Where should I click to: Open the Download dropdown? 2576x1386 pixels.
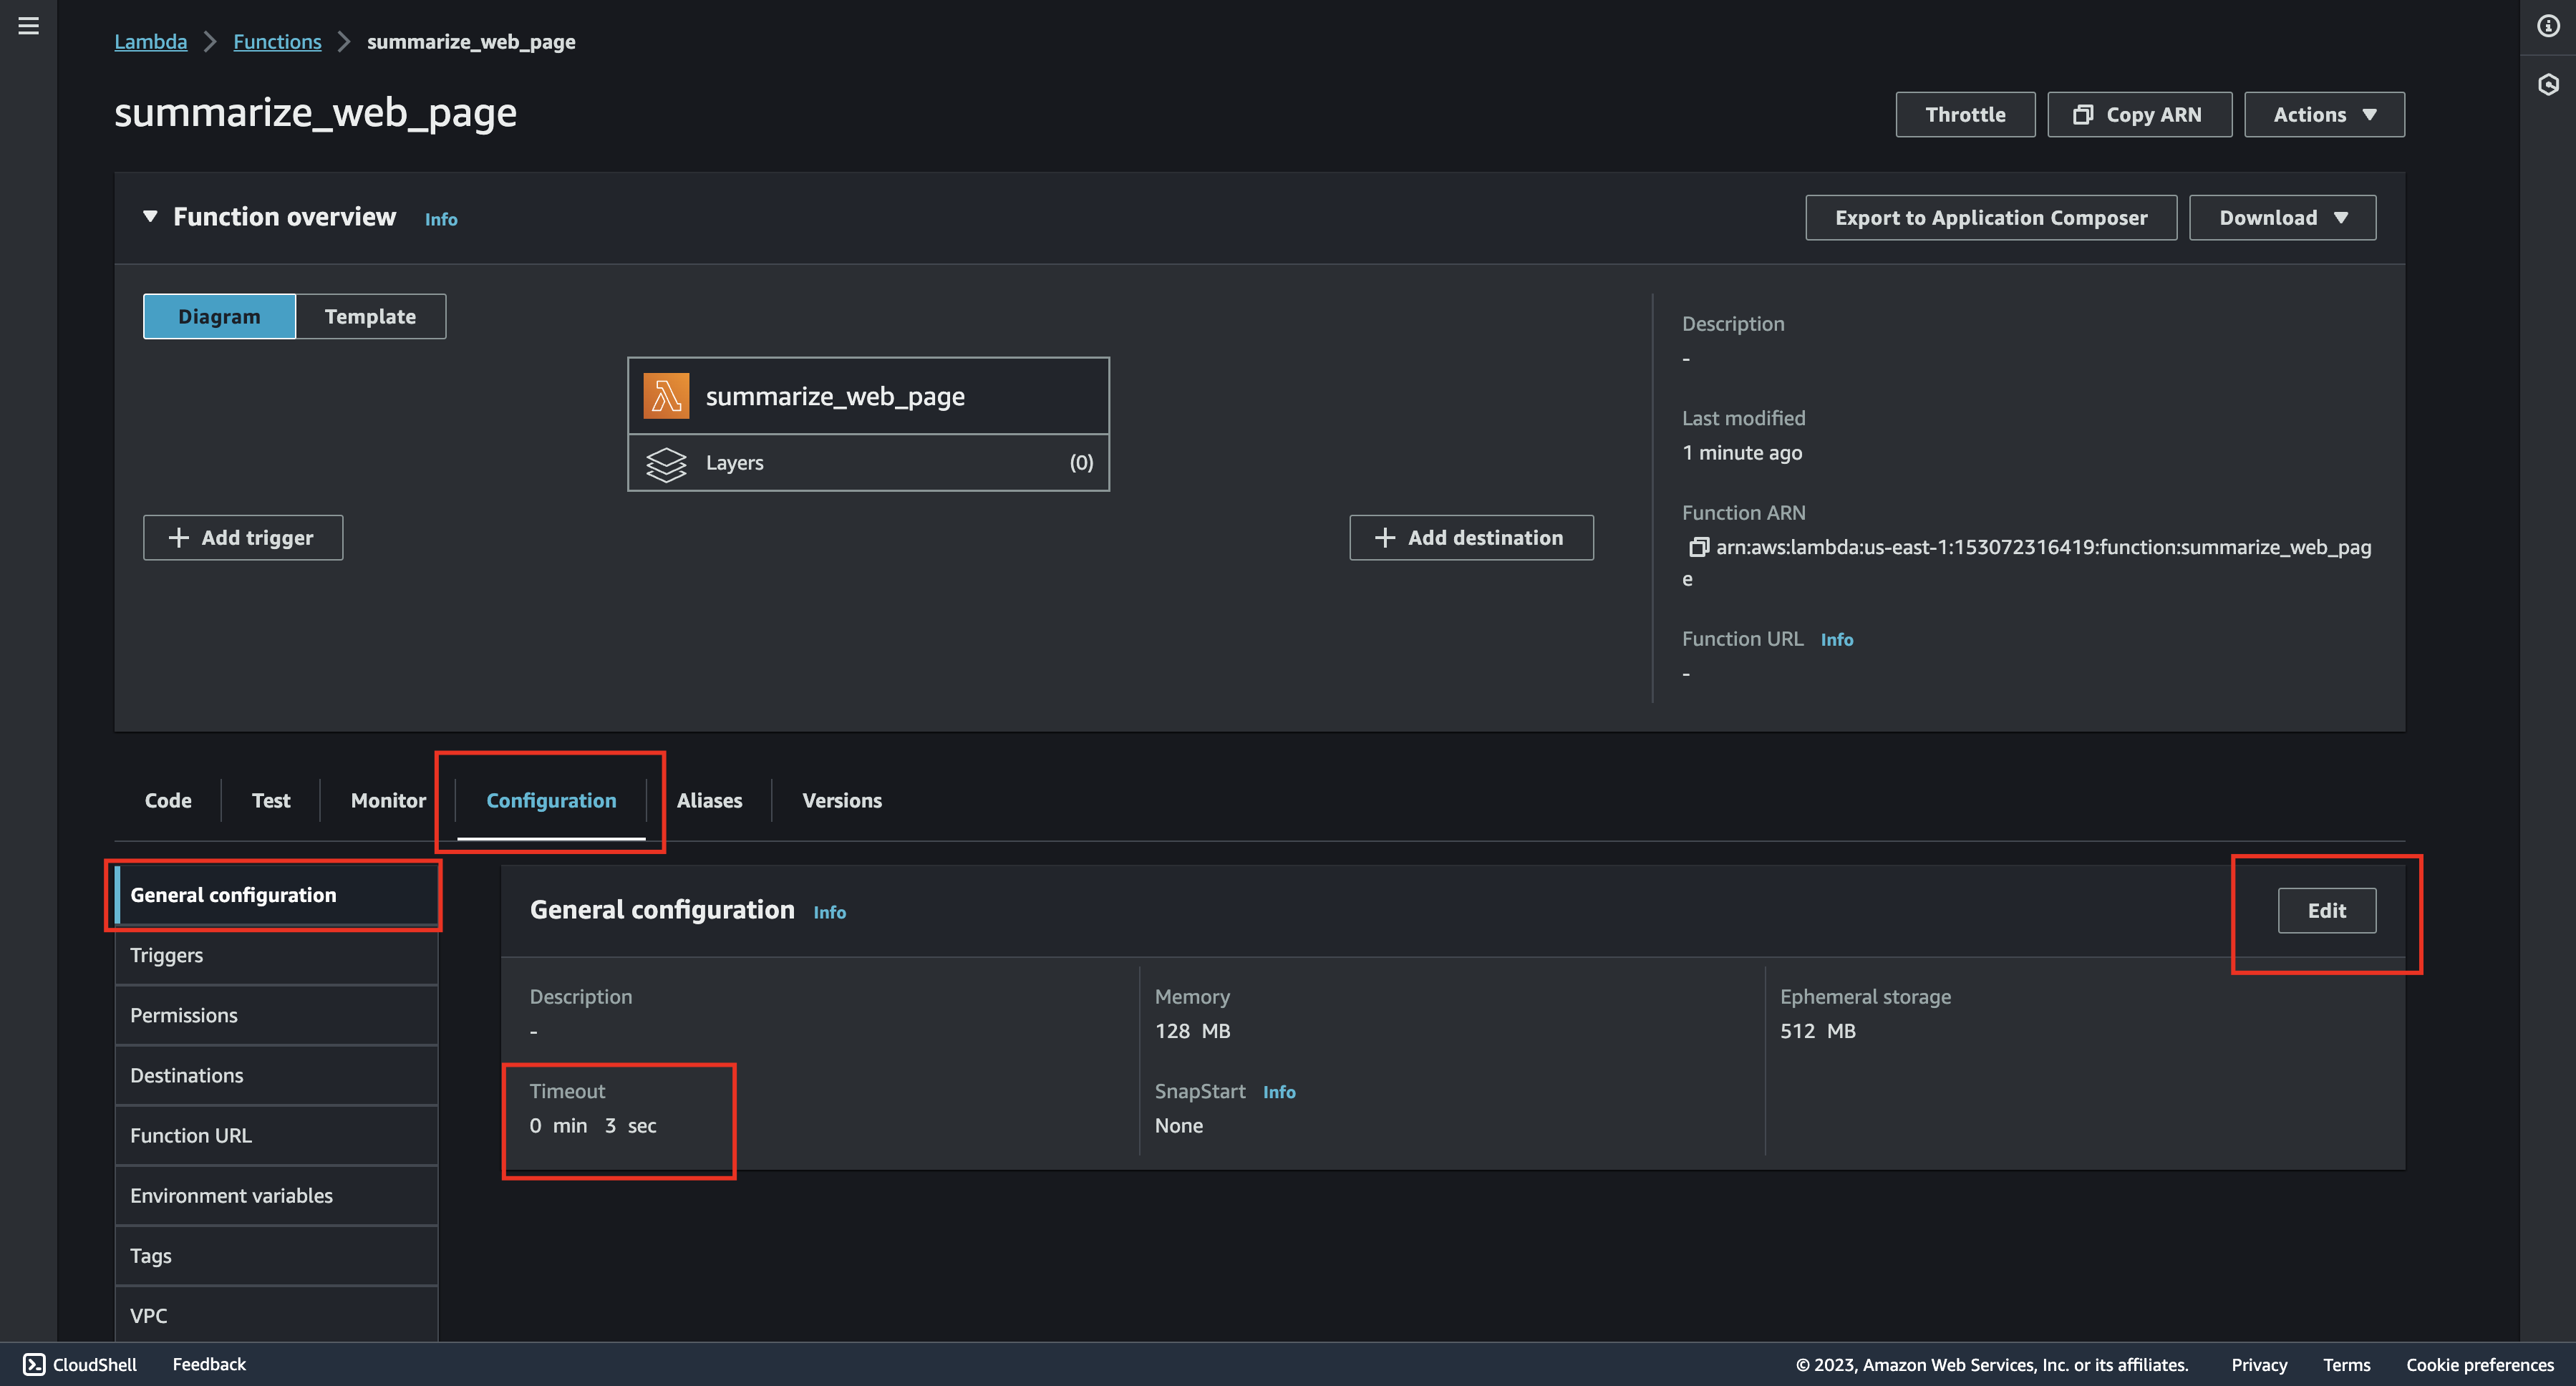click(x=2282, y=217)
